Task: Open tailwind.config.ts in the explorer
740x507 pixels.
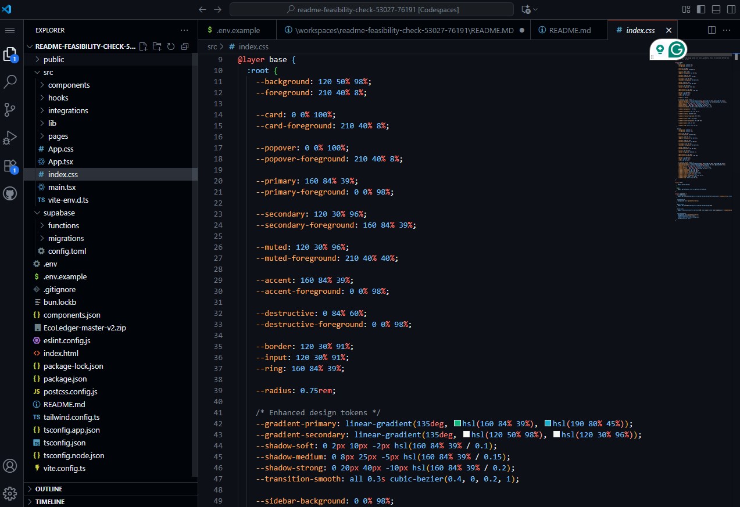Action: click(x=71, y=417)
